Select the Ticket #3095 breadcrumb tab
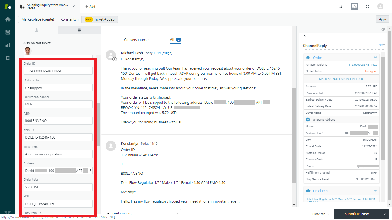Screen dimensions: 392x220 [x=100, y=19]
